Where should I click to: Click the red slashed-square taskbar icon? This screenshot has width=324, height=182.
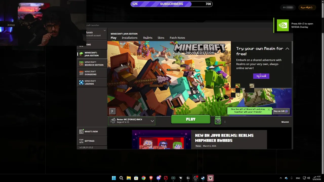point(166,178)
